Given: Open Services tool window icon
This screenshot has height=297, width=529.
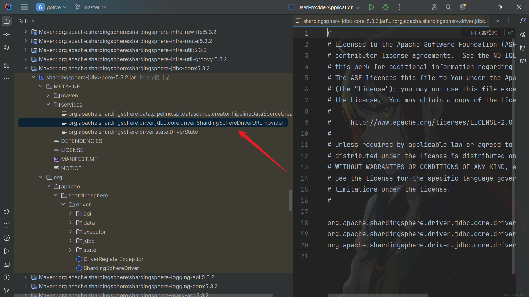Looking at the screenshot, I should 7,238.
